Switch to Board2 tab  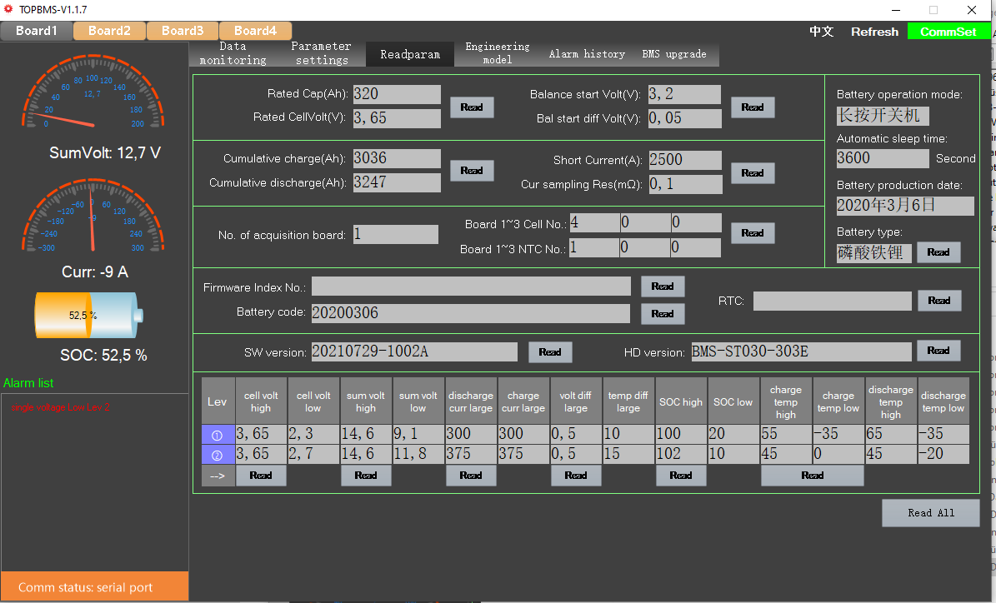point(109,31)
